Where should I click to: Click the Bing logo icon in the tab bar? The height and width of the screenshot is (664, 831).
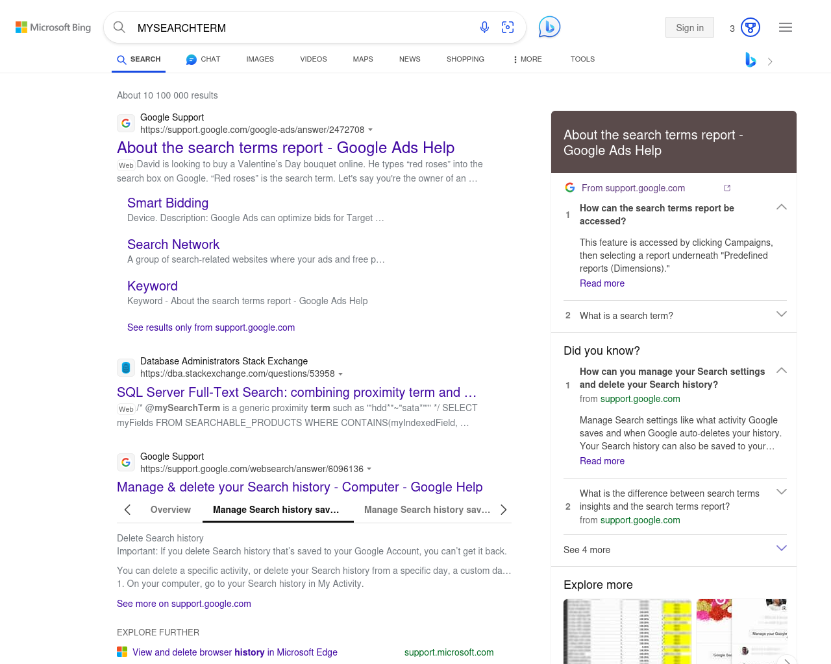pyautogui.click(x=750, y=60)
